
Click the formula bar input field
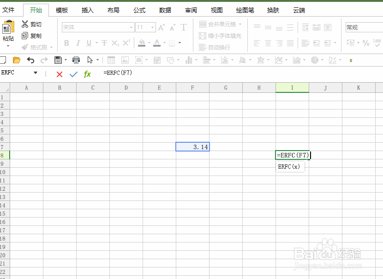[x=242, y=73]
